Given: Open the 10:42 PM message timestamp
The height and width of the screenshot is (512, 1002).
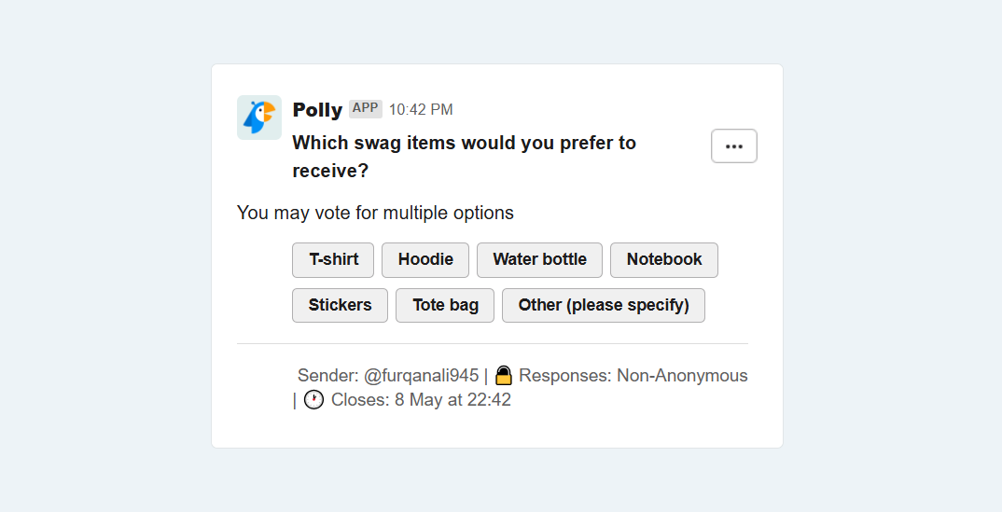Looking at the screenshot, I should 421,110.
